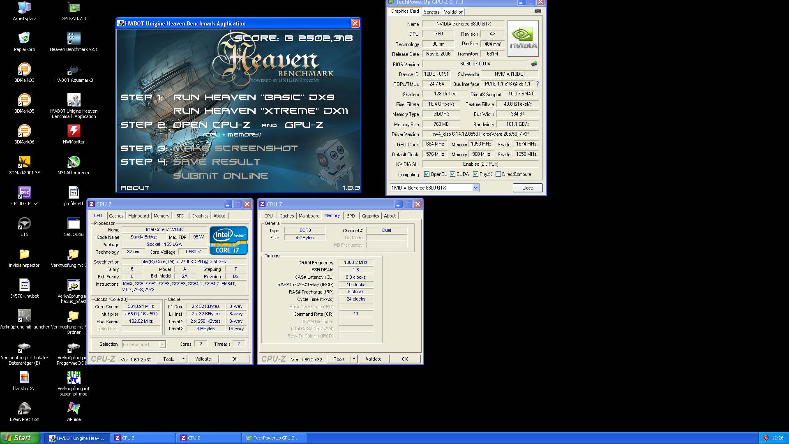
Task: Click Validate in left CPU-Z window
Action: (203, 359)
